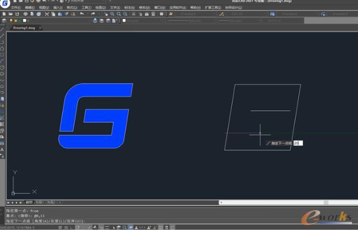Click the Undo arrow icon
This screenshot has width=358, height=231.
(82, 14)
